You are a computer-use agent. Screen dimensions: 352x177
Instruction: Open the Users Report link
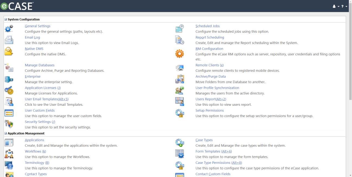(x=211, y=99)
